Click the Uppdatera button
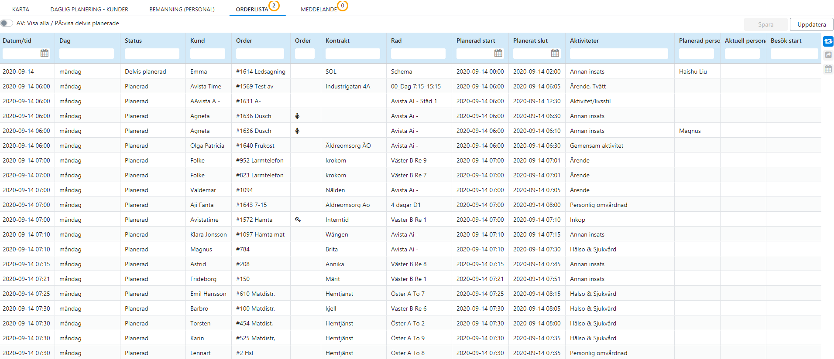 [811, 24]
